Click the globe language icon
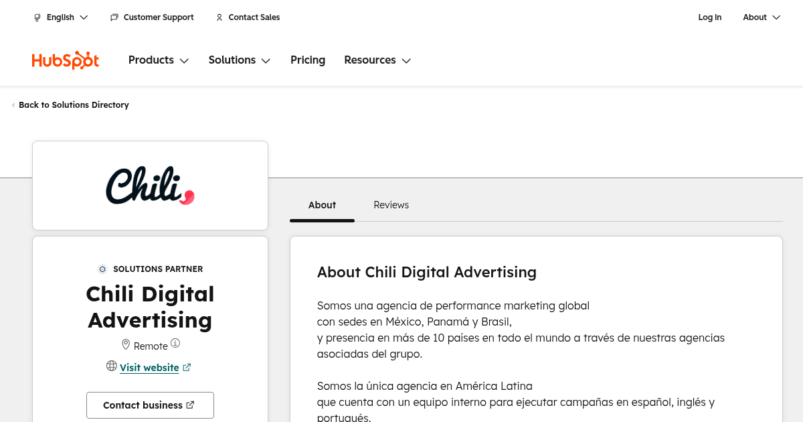803x422 pixels. [37, 17]
